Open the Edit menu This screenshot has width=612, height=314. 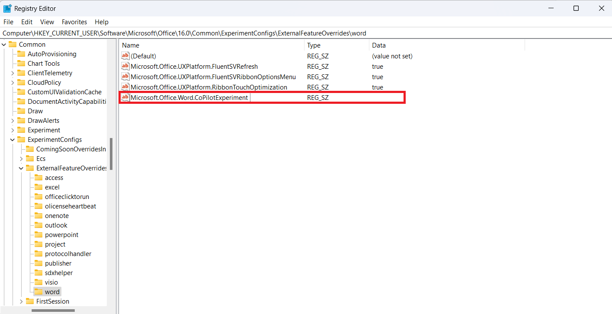click(x=27, y=22)
